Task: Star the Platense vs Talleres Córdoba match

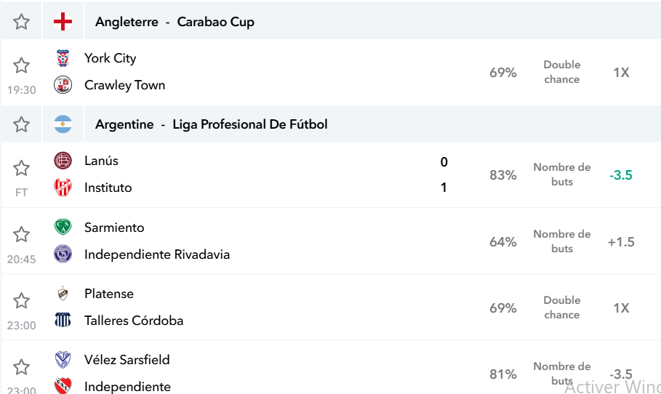Action: point(21,300)
